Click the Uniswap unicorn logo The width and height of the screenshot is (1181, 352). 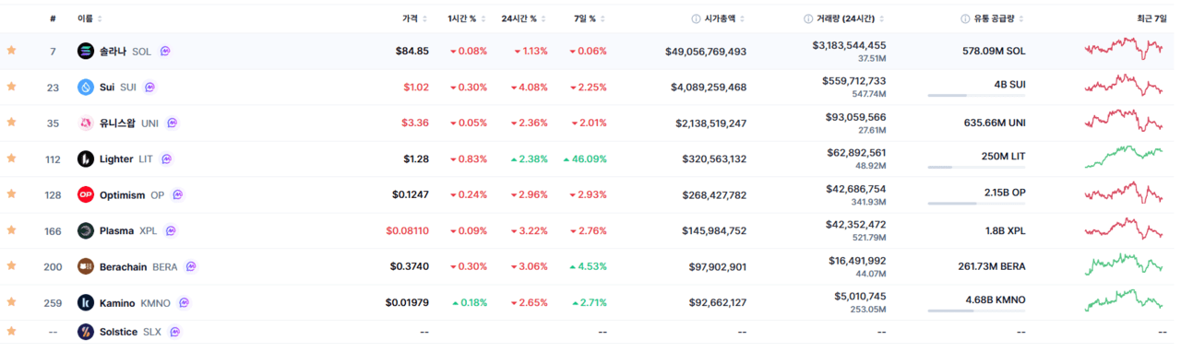point(86,123)
